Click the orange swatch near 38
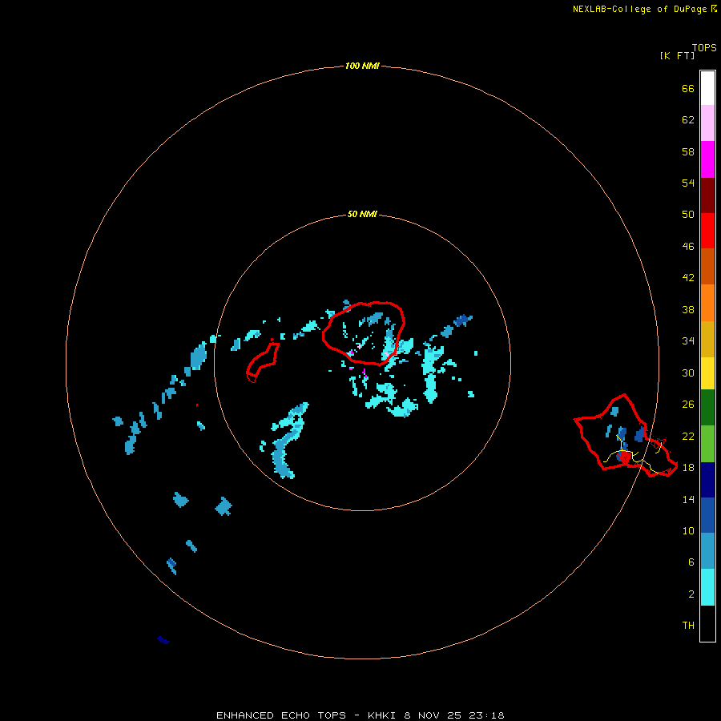This screenshot has height=721, width=721. pyautogui.click(x=707, y=303)
